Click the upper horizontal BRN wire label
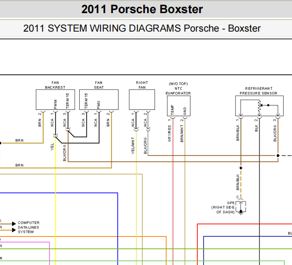292x265 pixels. (19, 141)
